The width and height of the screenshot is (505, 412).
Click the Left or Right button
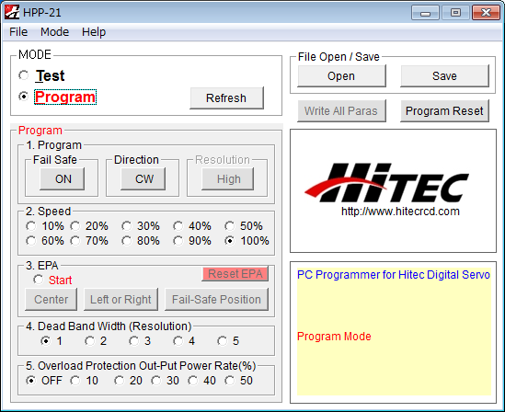[121, 300]
